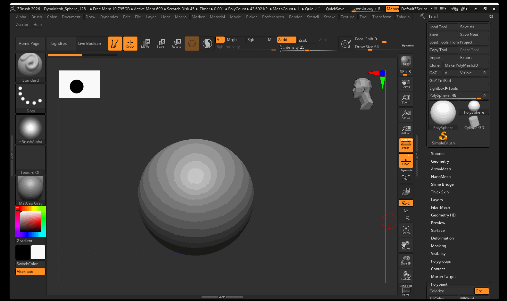The width and height of the screenshot is (507, 301).
Task: Click the BPR render icon
Action: [x=406, y=61]
